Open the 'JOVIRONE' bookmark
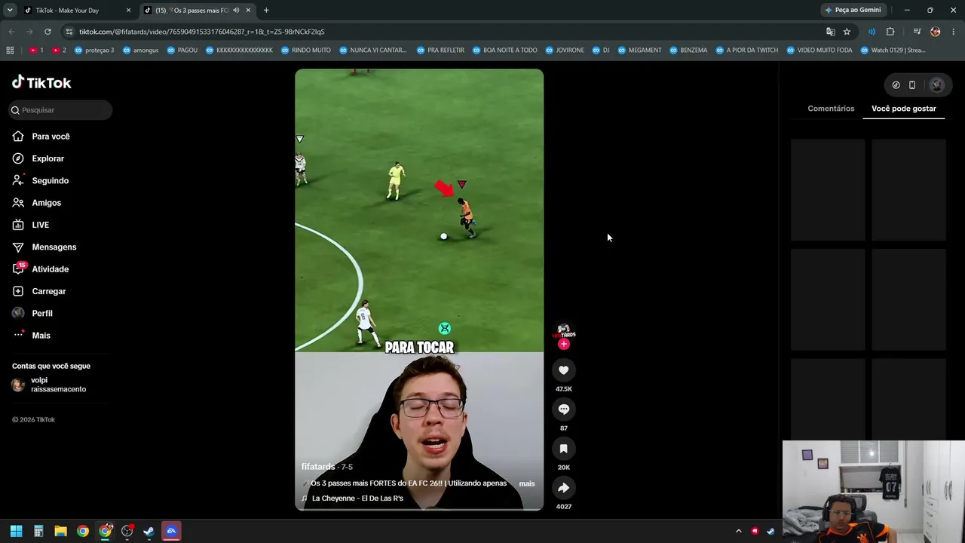 pyautogui.click(x=564, y=51)
